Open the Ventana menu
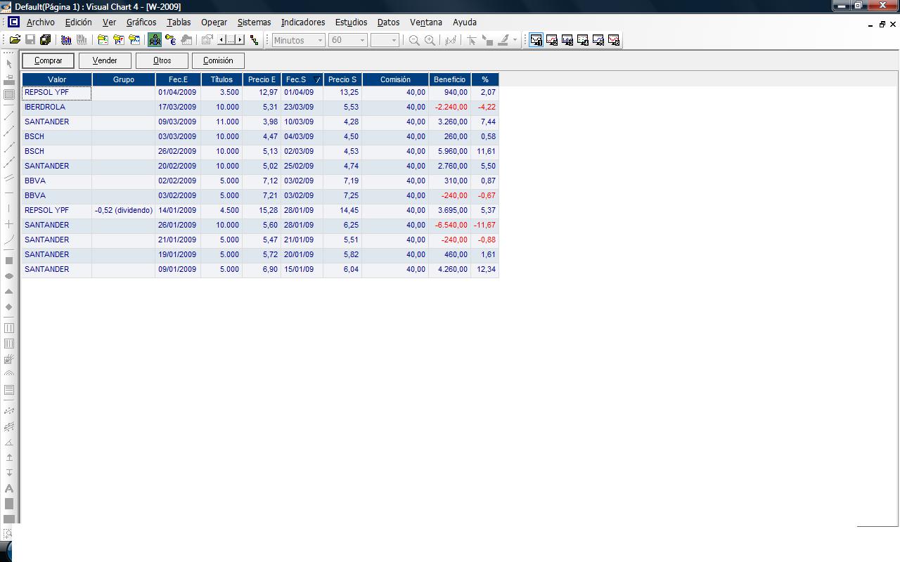The height and width of the screenshot is (562, 900). [x=426, y=22]
